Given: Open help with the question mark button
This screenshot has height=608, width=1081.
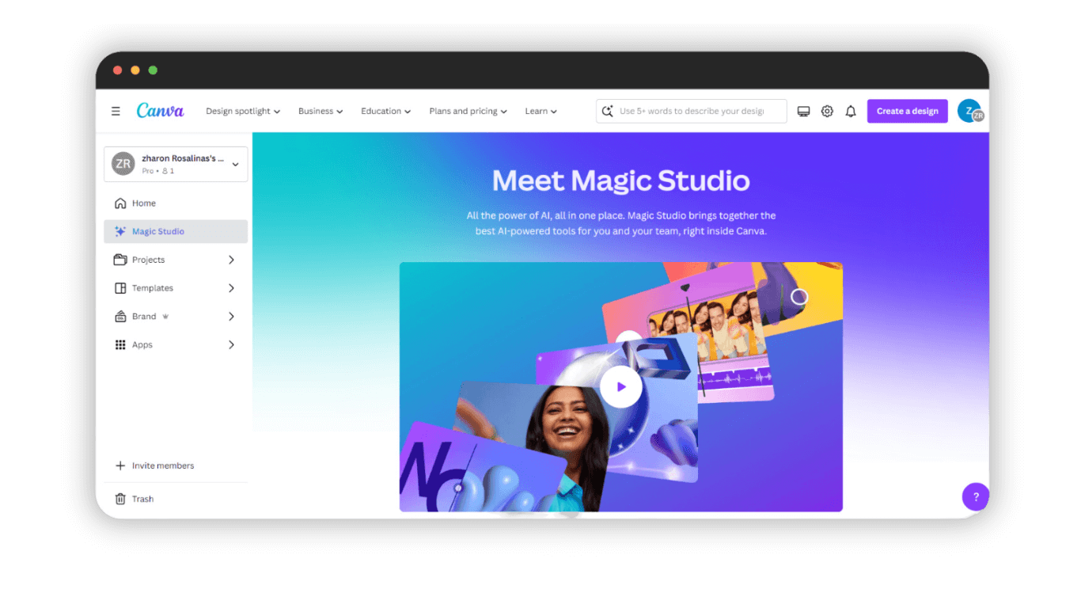Looking at the screenshot, I should pyautogui.click(x=976, y=496).
